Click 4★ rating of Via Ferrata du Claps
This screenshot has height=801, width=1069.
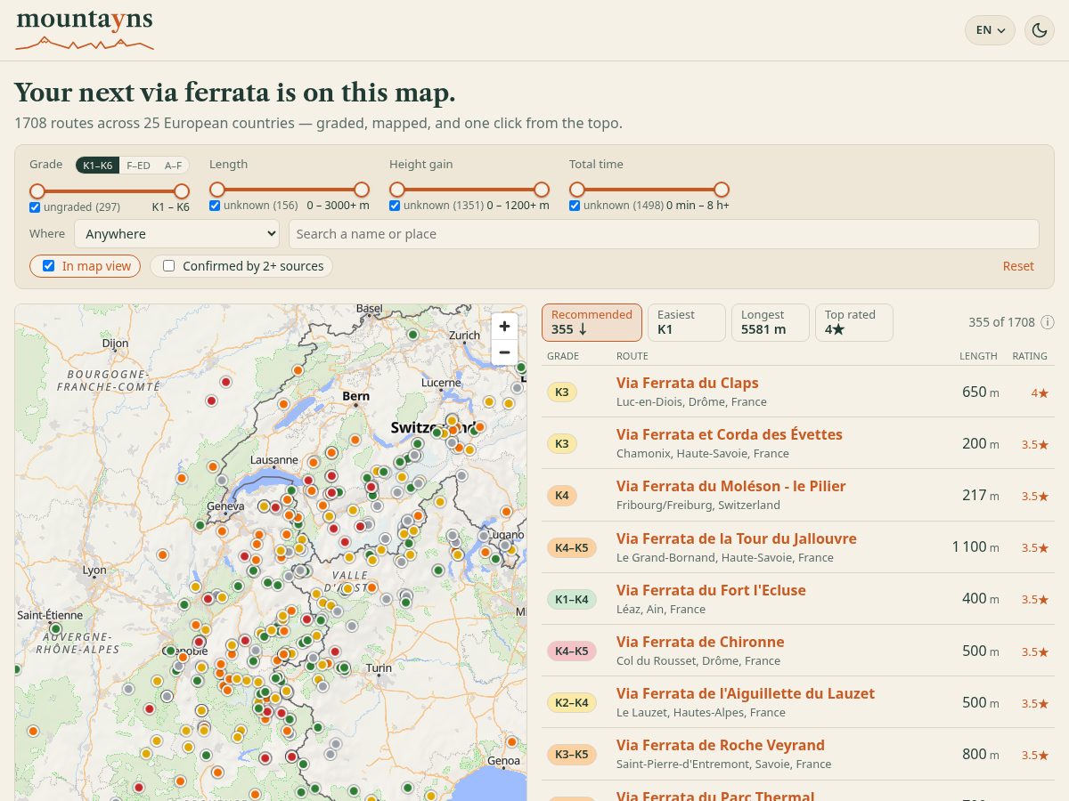pos(1040,392)
